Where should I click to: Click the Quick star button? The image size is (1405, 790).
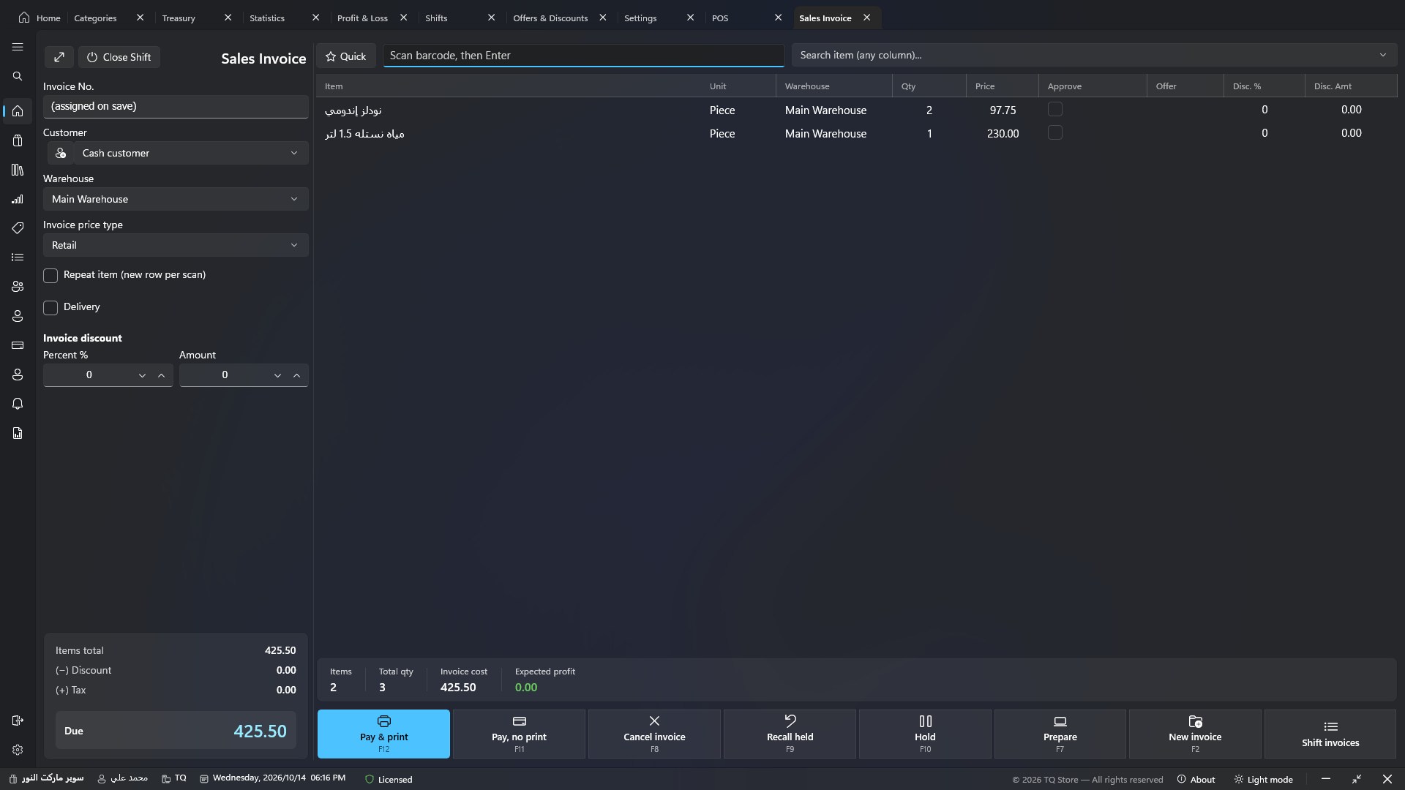tap(345, 56)
